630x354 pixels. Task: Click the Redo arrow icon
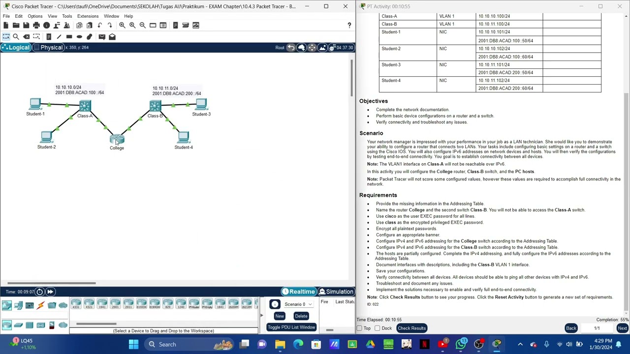[x=109, y=25]
